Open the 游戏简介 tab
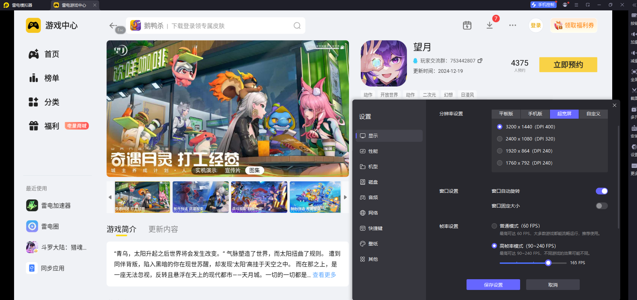The height and width of the screenshot is (300, 637). coord(122,229)
